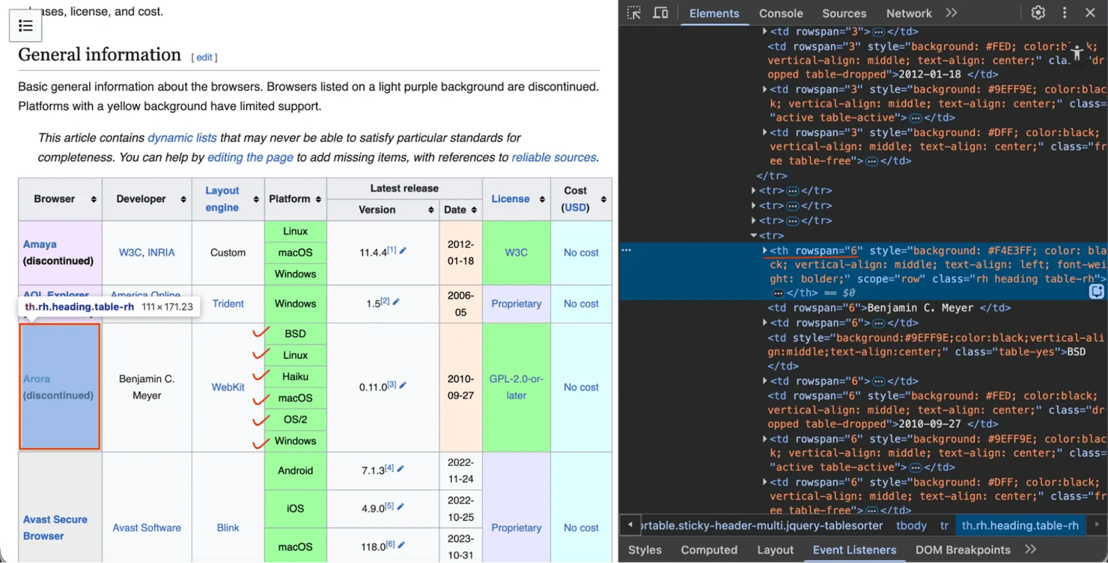The height and width of the screenshot is (563, 1108).
Task: Click the edit pencil next to Arora version 0.11.0
Action: click(x=403, y=385)
